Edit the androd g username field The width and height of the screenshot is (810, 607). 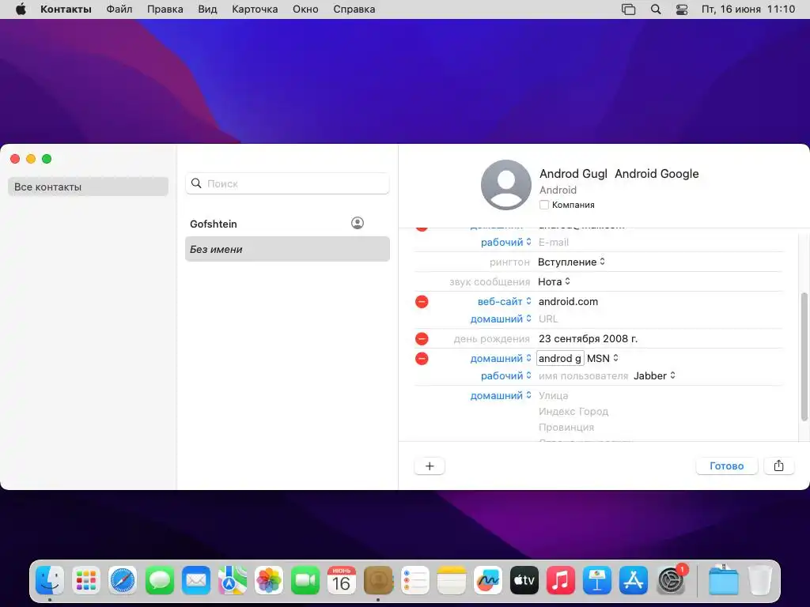560,358
